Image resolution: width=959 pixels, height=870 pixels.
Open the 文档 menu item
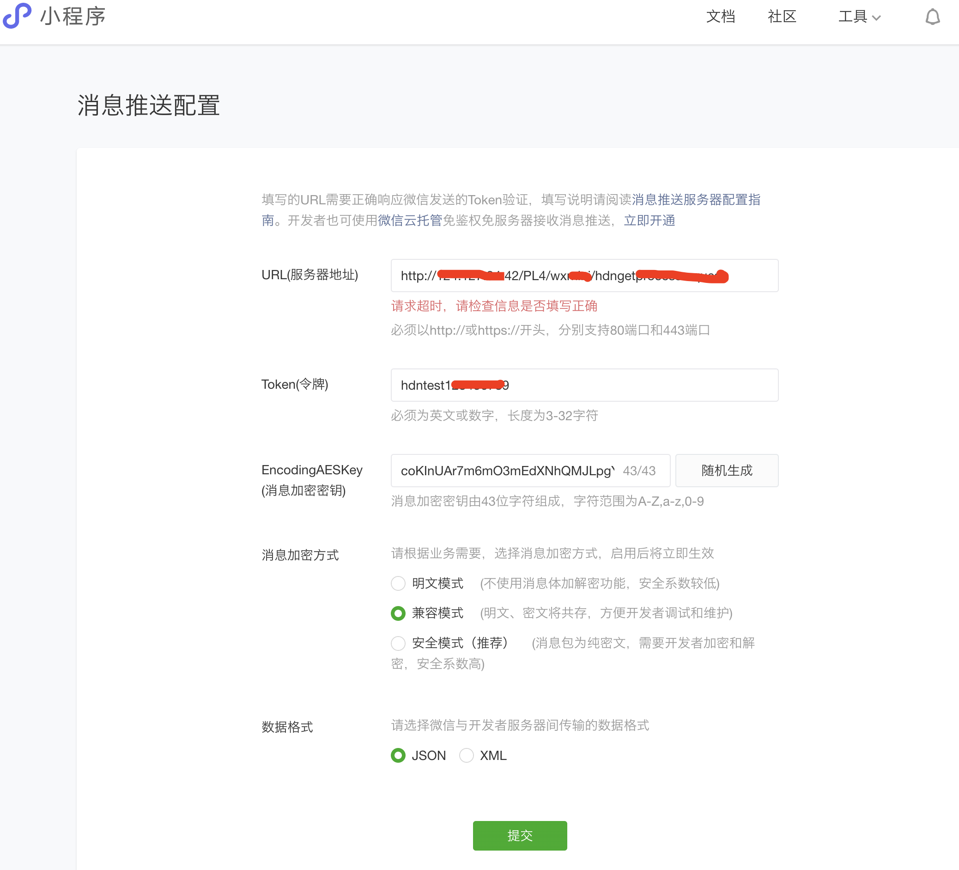[720, 17]
